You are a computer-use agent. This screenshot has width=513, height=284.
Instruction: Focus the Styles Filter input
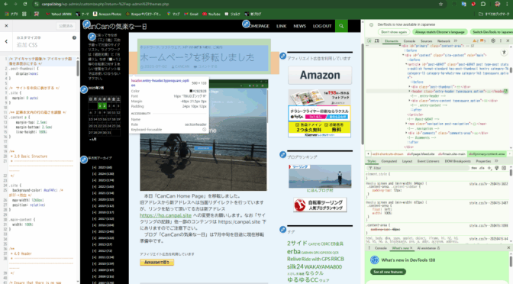click(419, 168)
